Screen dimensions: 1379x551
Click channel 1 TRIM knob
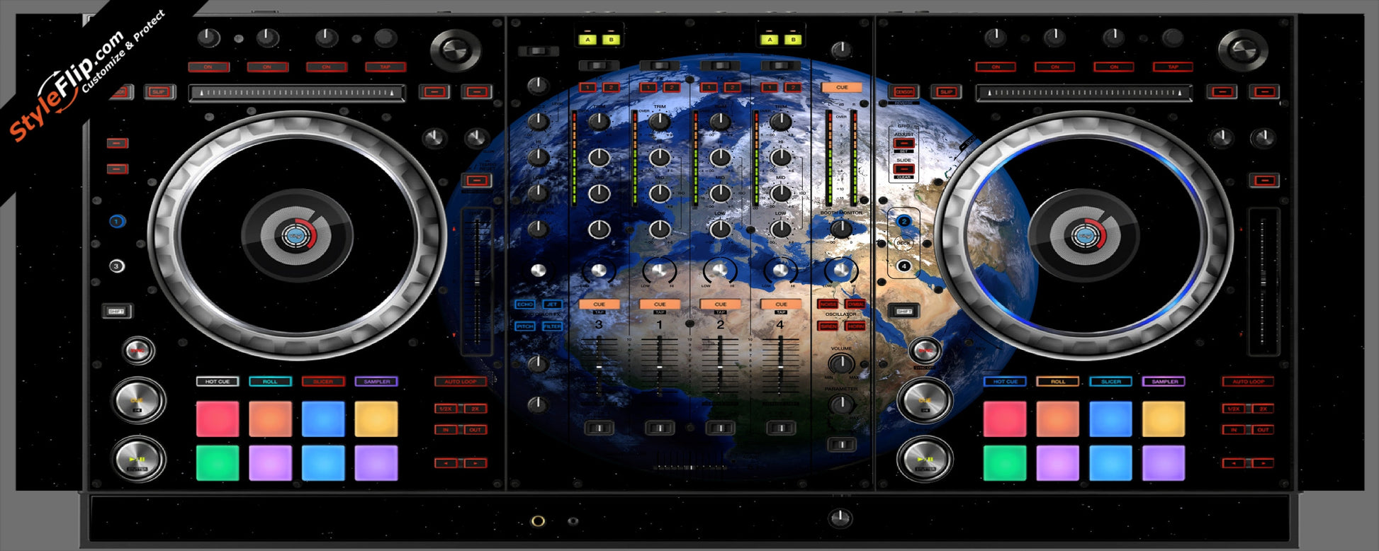tap(660, 121)
